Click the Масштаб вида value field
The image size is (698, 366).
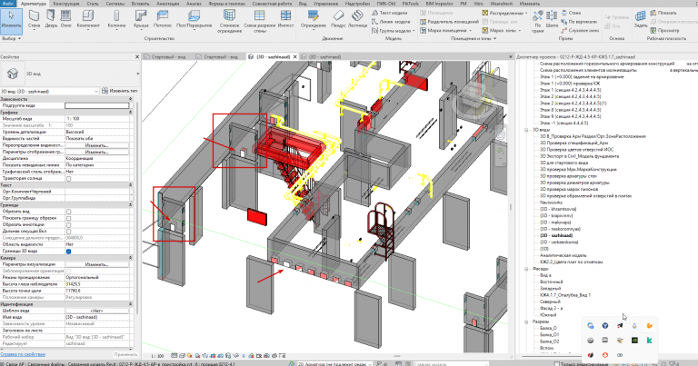[x=97, y=119]
